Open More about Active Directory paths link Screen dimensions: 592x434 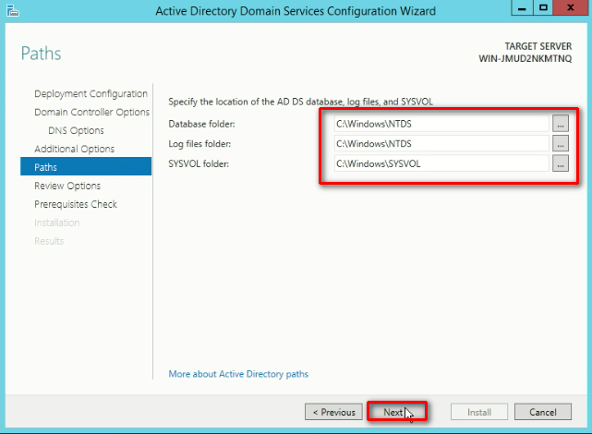click(238, 374)
